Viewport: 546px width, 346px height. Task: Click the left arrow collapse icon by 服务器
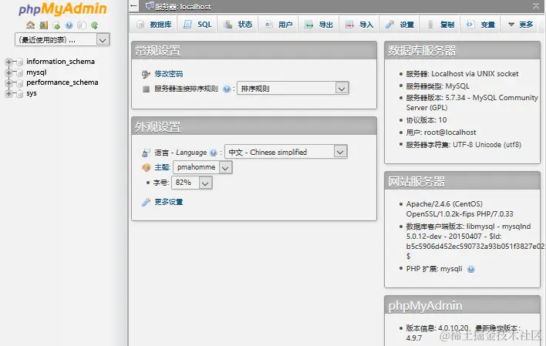coord(133,6)
